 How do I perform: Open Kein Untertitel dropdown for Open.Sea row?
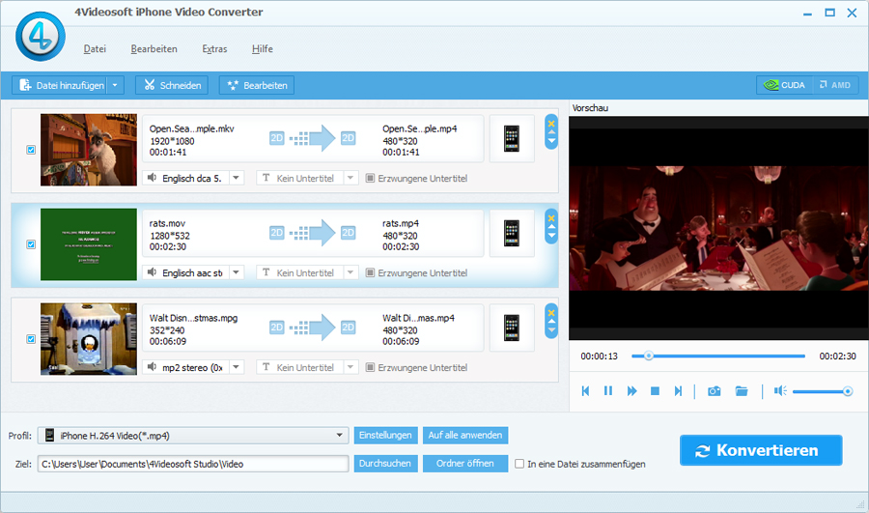350,178
